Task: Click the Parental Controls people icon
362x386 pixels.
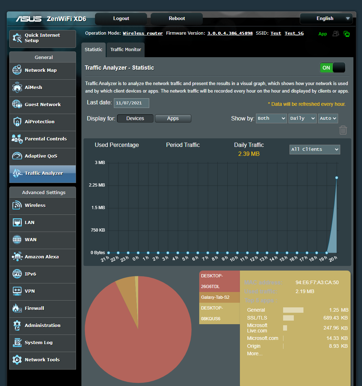Action: [17, 139]
